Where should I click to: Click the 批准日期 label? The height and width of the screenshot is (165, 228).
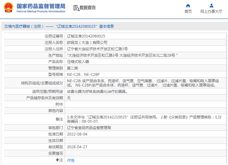56,134
